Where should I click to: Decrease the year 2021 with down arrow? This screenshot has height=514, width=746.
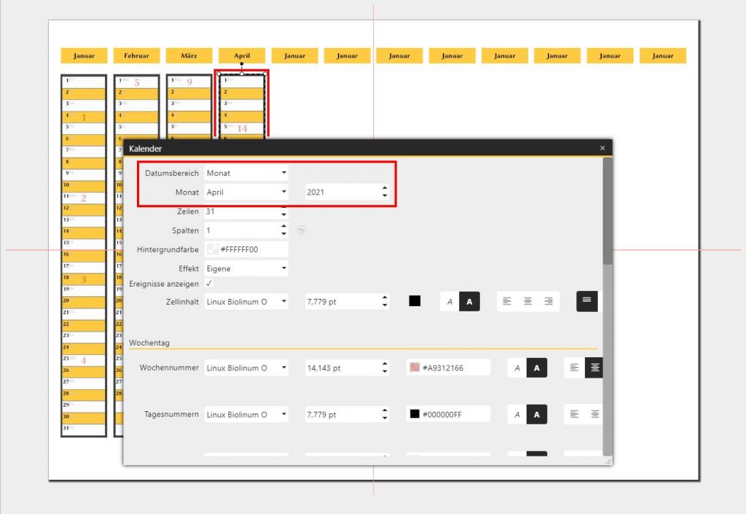[x=385, y=196]
